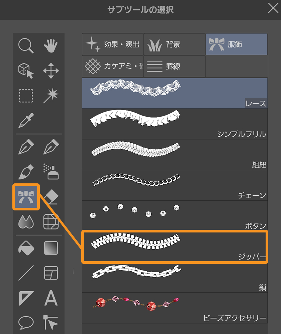
Task: Select the Text tool
Action: coord(51,298)
